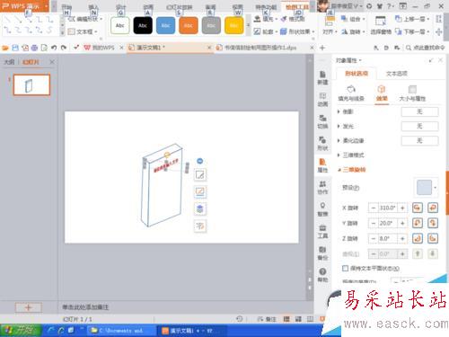Image resolution: width=449 pixels, height=337 pixels.
Task: Open the 形状效果 dropdown in ribbon
Action: 297,31
